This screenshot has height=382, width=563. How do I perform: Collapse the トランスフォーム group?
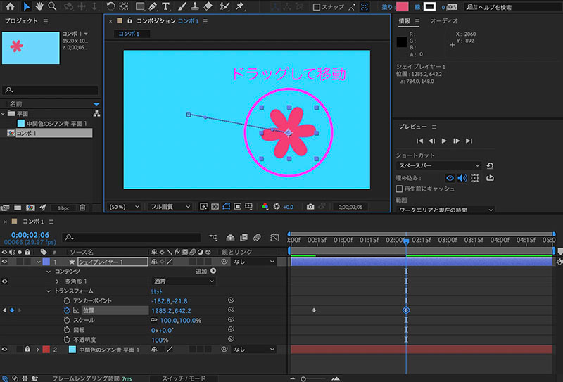click(x=49, y=291)
